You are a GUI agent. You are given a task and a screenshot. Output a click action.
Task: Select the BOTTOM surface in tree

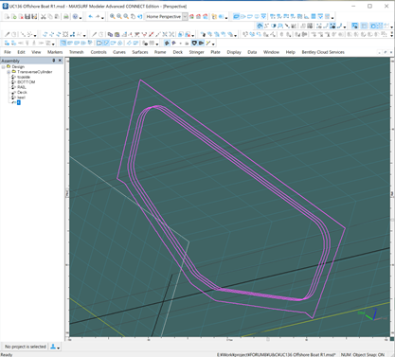pos(26,82)
